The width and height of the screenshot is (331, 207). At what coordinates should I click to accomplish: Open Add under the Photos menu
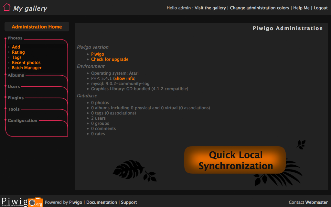[16, 47]
